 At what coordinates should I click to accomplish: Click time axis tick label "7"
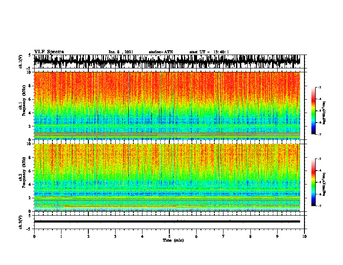point(223,236)
